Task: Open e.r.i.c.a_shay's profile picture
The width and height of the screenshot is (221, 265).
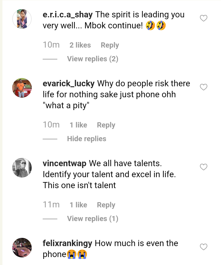Action: pyautogui.click(x=22, y=19)
